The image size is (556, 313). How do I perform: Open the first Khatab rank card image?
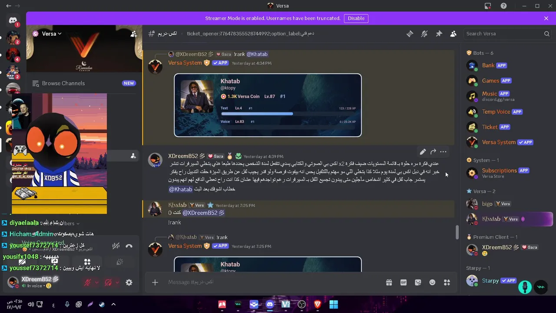point(268,105)
